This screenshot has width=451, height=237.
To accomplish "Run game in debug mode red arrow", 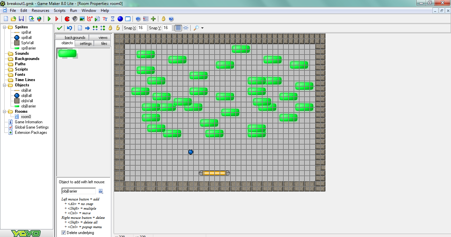I will point(57,19).
